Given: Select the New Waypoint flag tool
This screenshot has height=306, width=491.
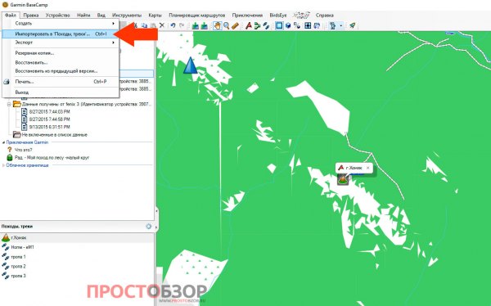Looking at the screenshot, I should pos(249,25).
